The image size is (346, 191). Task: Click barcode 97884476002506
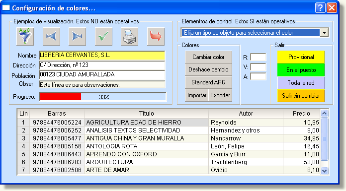pos(57,170)
